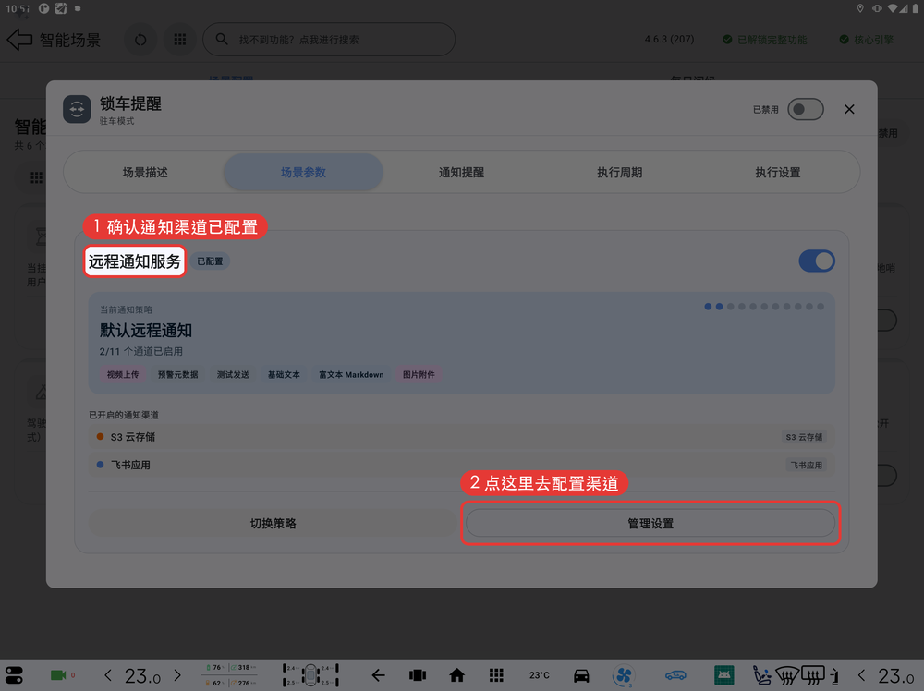
Task: Click the 已解锁完整功能 status label
Action: 765,40
